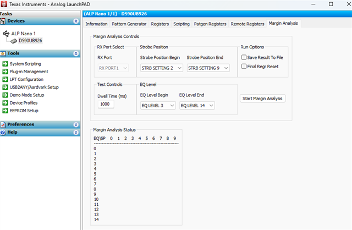Open the RX PORT1 dropdown
Viewport: 352px width, 230px height.
[113, 68]
